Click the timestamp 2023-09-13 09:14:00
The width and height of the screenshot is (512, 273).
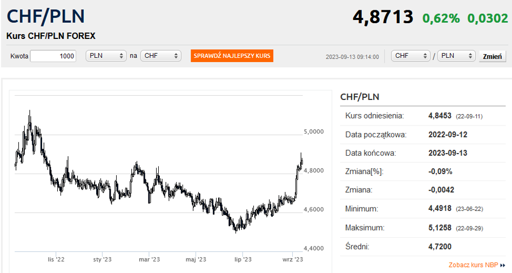[352, 57]
